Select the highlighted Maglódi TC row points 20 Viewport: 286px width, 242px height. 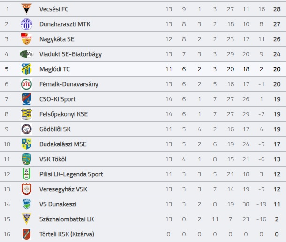click(x=277, y=69)
